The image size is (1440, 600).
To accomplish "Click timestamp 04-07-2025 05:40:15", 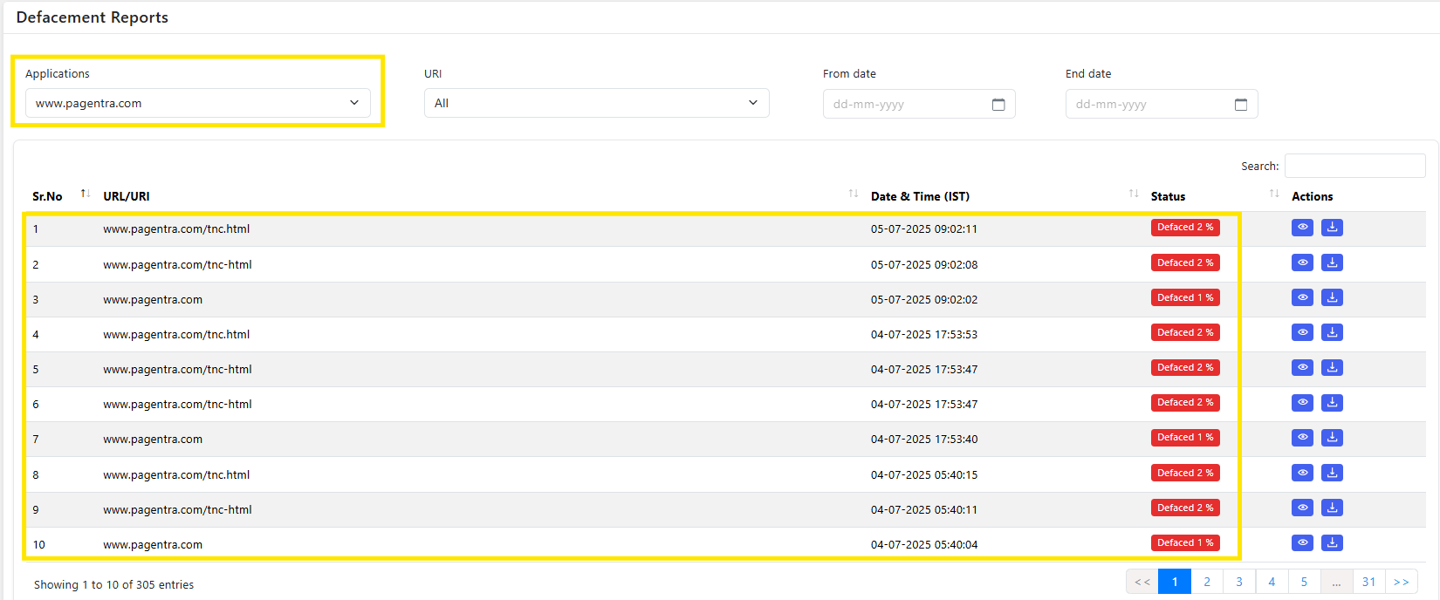I will click(x=924, y=474).
